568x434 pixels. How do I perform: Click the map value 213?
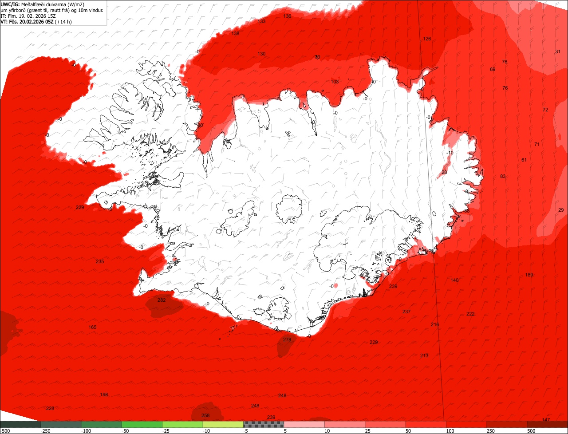[424, 356]
